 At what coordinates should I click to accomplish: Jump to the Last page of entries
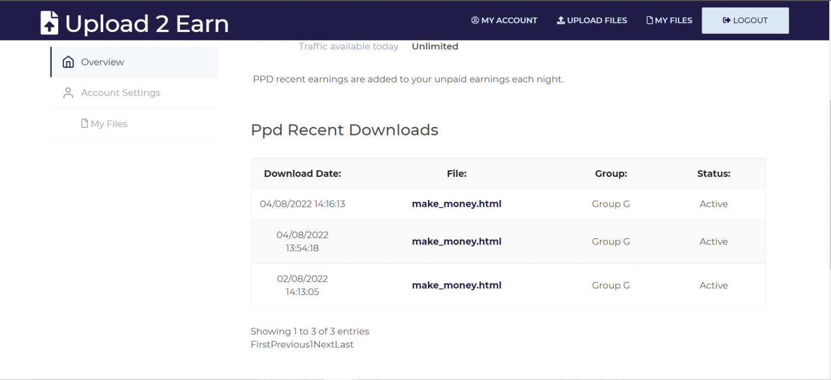pyautogui.click(x=344, y=344)
